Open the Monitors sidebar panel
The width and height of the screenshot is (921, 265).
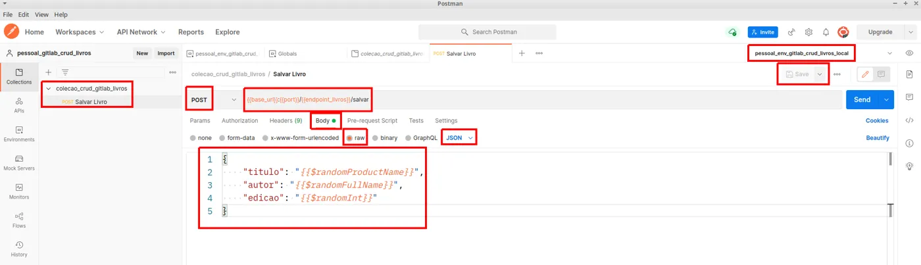[x=19, y=191]
